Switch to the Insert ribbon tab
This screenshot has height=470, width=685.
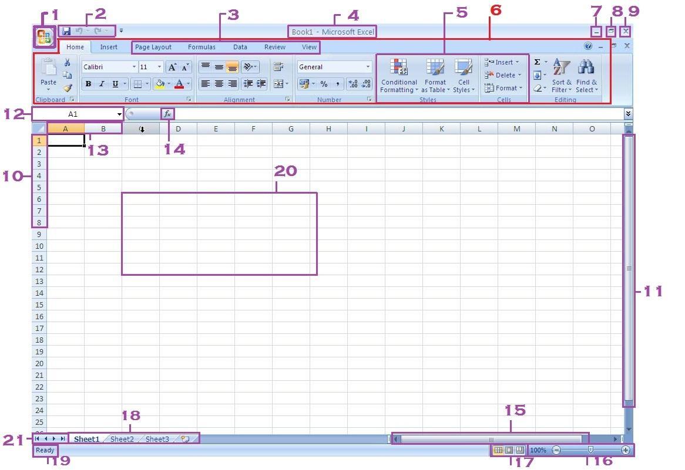[x=108, y=47]
